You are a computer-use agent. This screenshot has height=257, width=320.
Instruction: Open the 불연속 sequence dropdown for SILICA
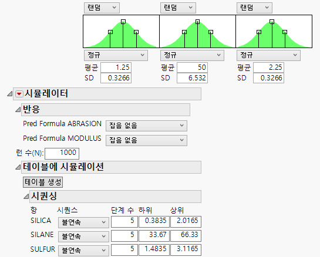tap(83, 222)
